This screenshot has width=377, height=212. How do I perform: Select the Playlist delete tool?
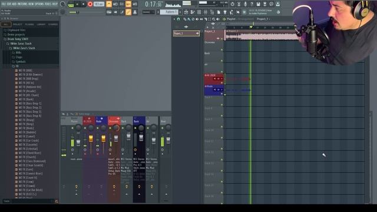193,19
